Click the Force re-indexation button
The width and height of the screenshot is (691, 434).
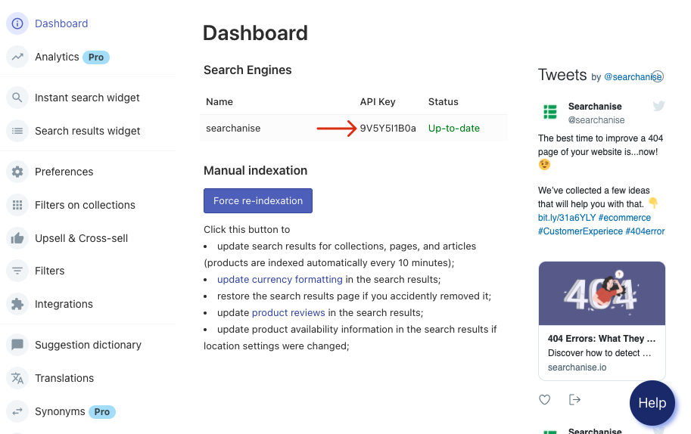258,200
